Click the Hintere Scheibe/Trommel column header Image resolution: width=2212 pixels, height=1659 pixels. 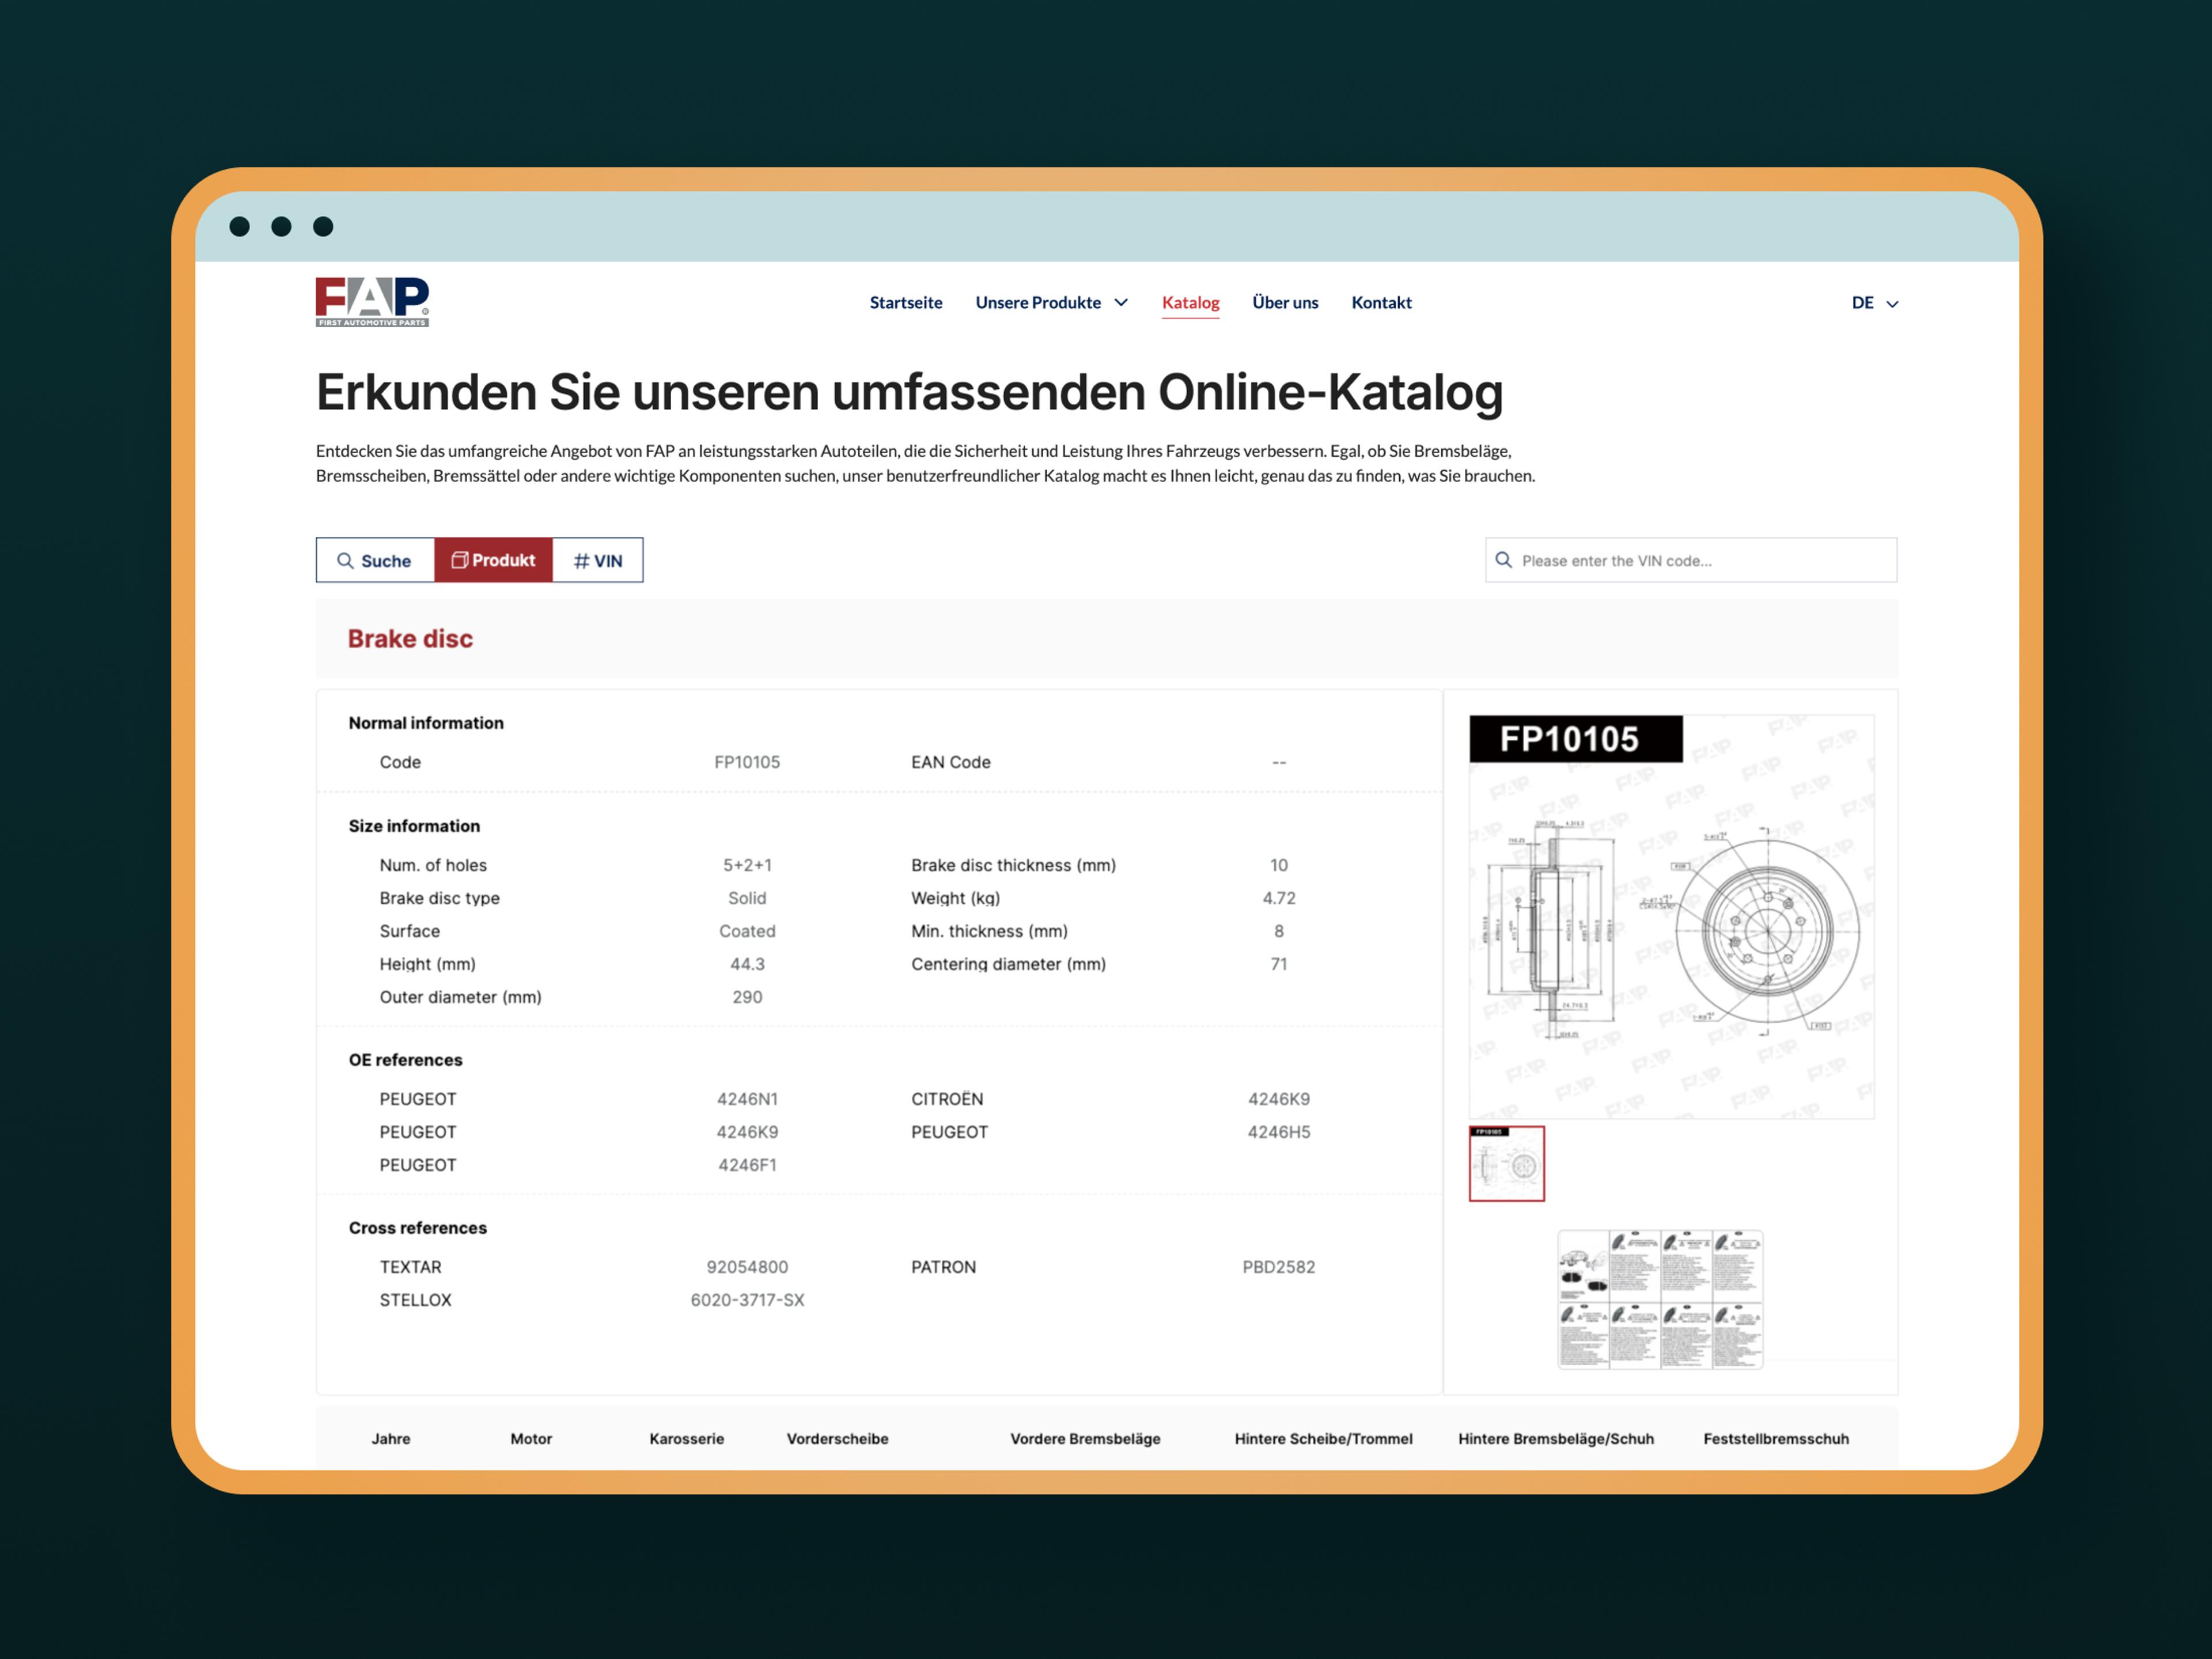1323,1438
